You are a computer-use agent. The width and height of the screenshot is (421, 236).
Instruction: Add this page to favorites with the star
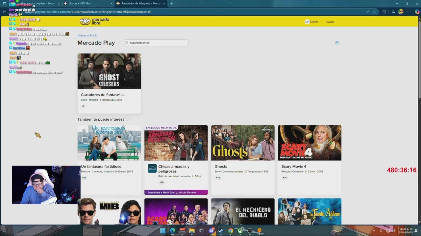tap(375, 11)
